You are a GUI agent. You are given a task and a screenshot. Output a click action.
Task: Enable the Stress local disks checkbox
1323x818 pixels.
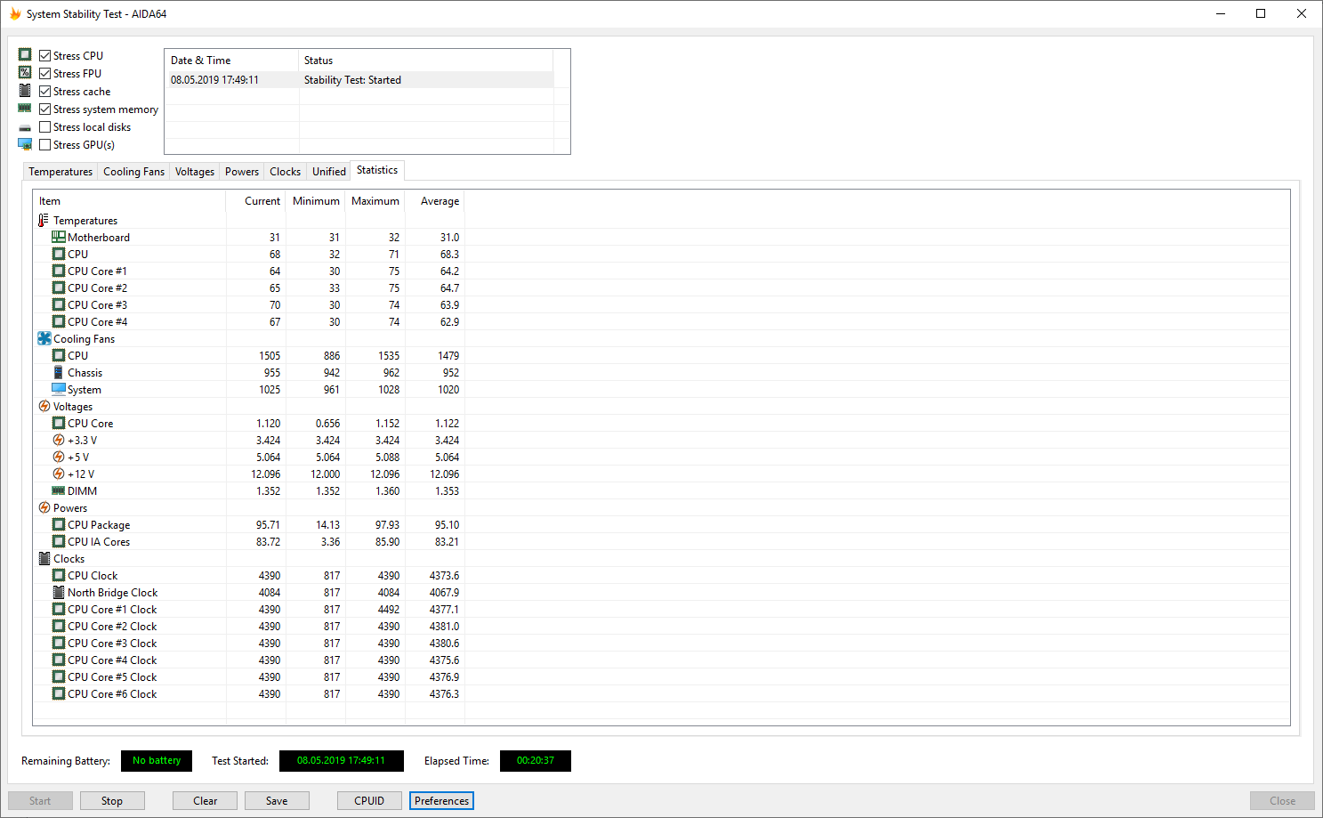[x=44, y=126]
